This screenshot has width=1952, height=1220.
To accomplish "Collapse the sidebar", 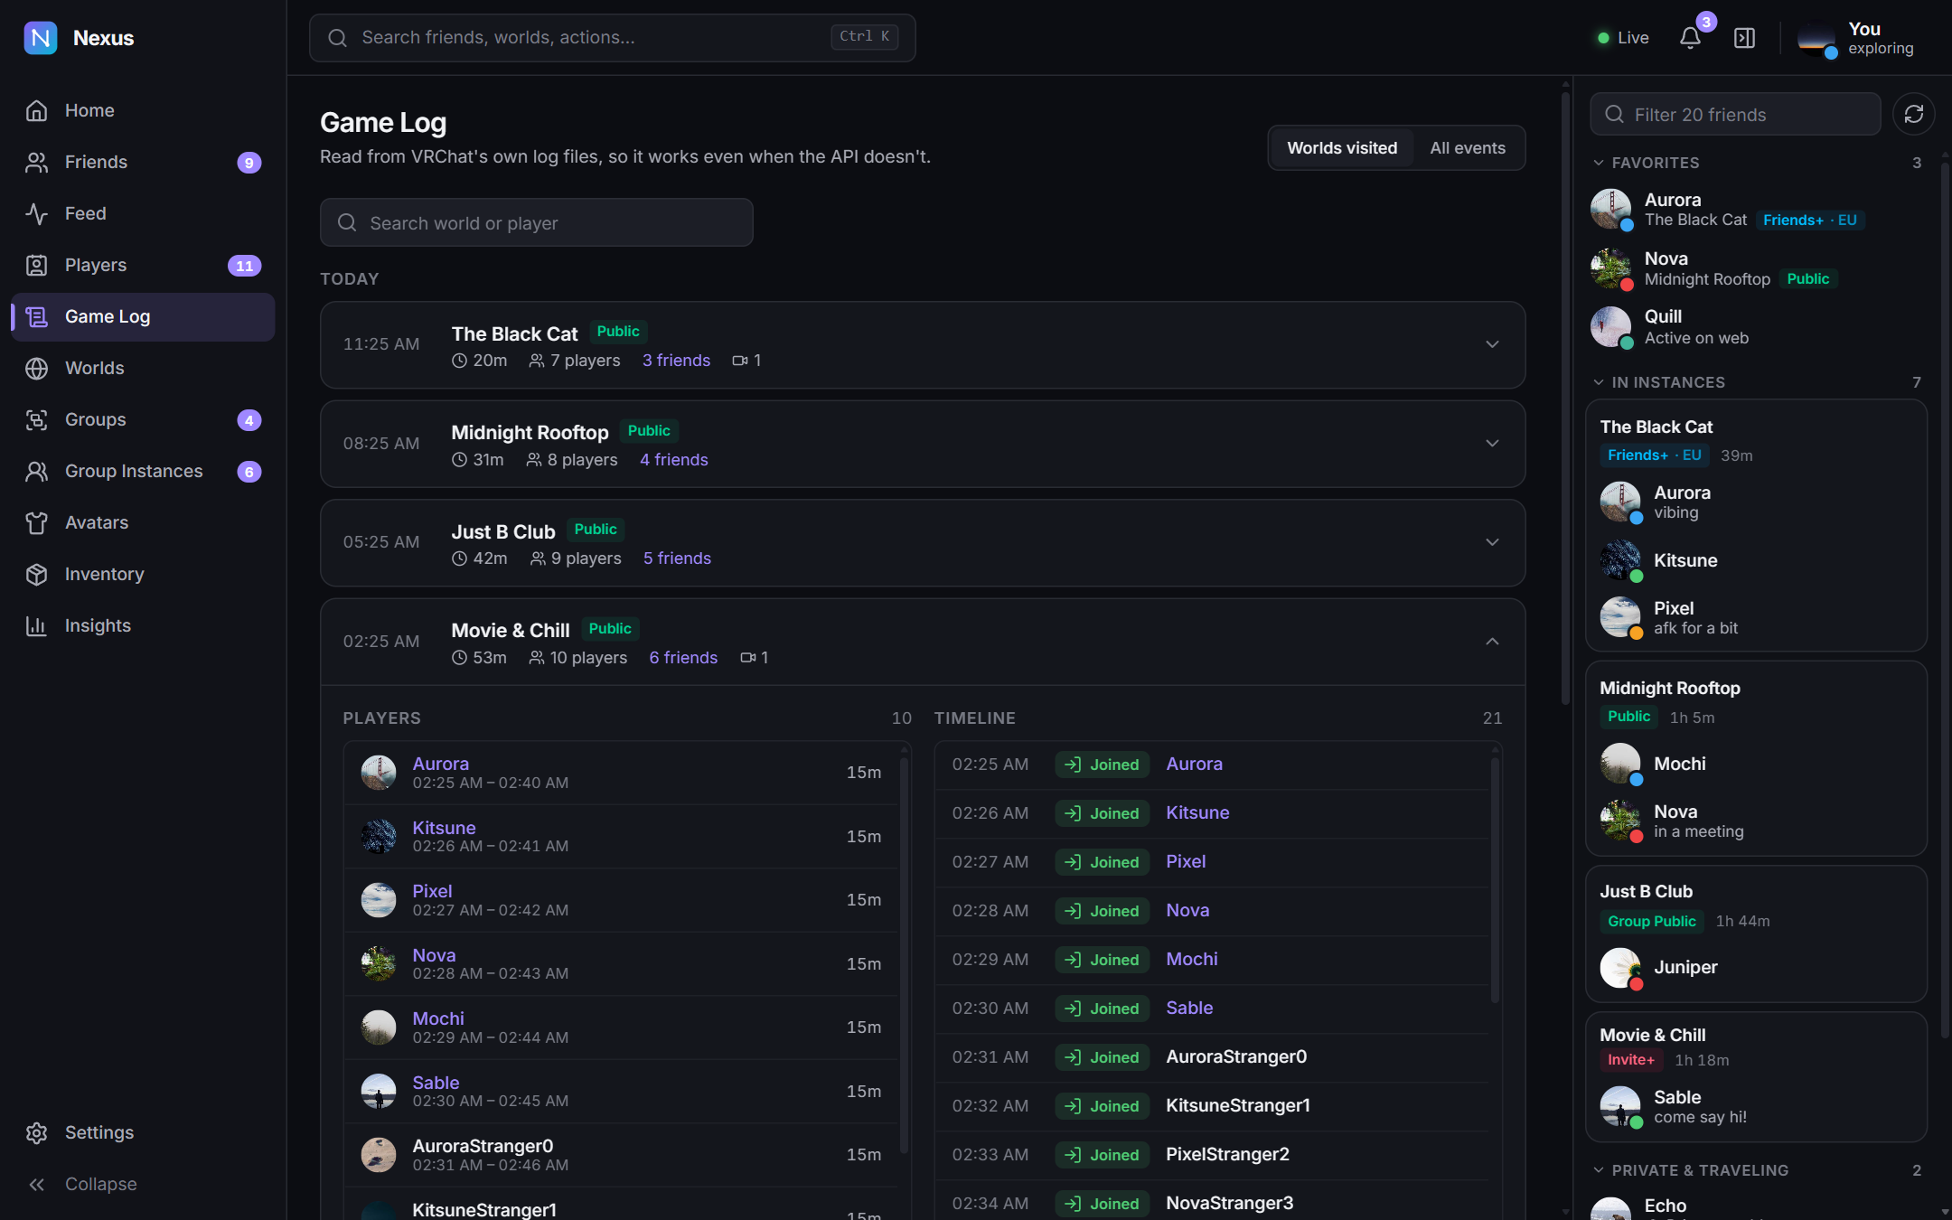I will coord(143,1184).
